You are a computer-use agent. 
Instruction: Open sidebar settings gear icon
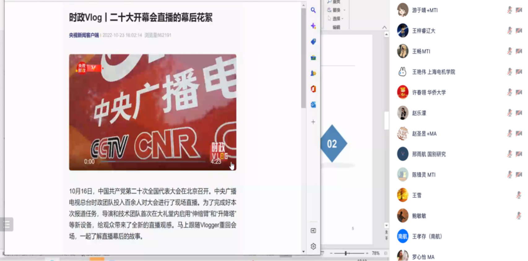(x=313, y=246)
